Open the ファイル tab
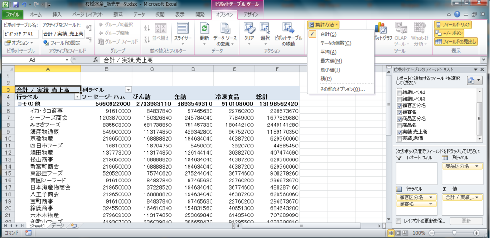The image size is (490, 238). pos(13,15)
